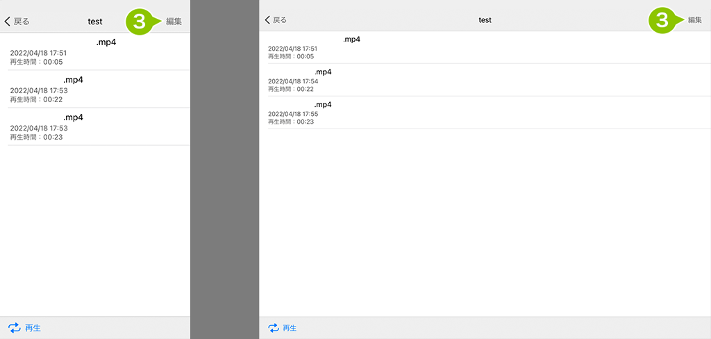Tap 編集 in the right panel
This screenshot has height=339, width=711.
(x=695, y=20)
